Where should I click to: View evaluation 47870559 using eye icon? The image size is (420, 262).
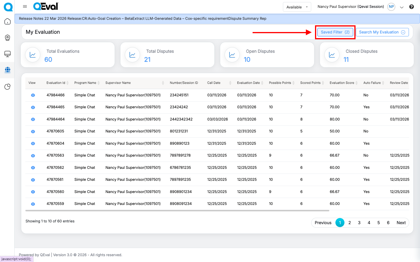[33, 204]
